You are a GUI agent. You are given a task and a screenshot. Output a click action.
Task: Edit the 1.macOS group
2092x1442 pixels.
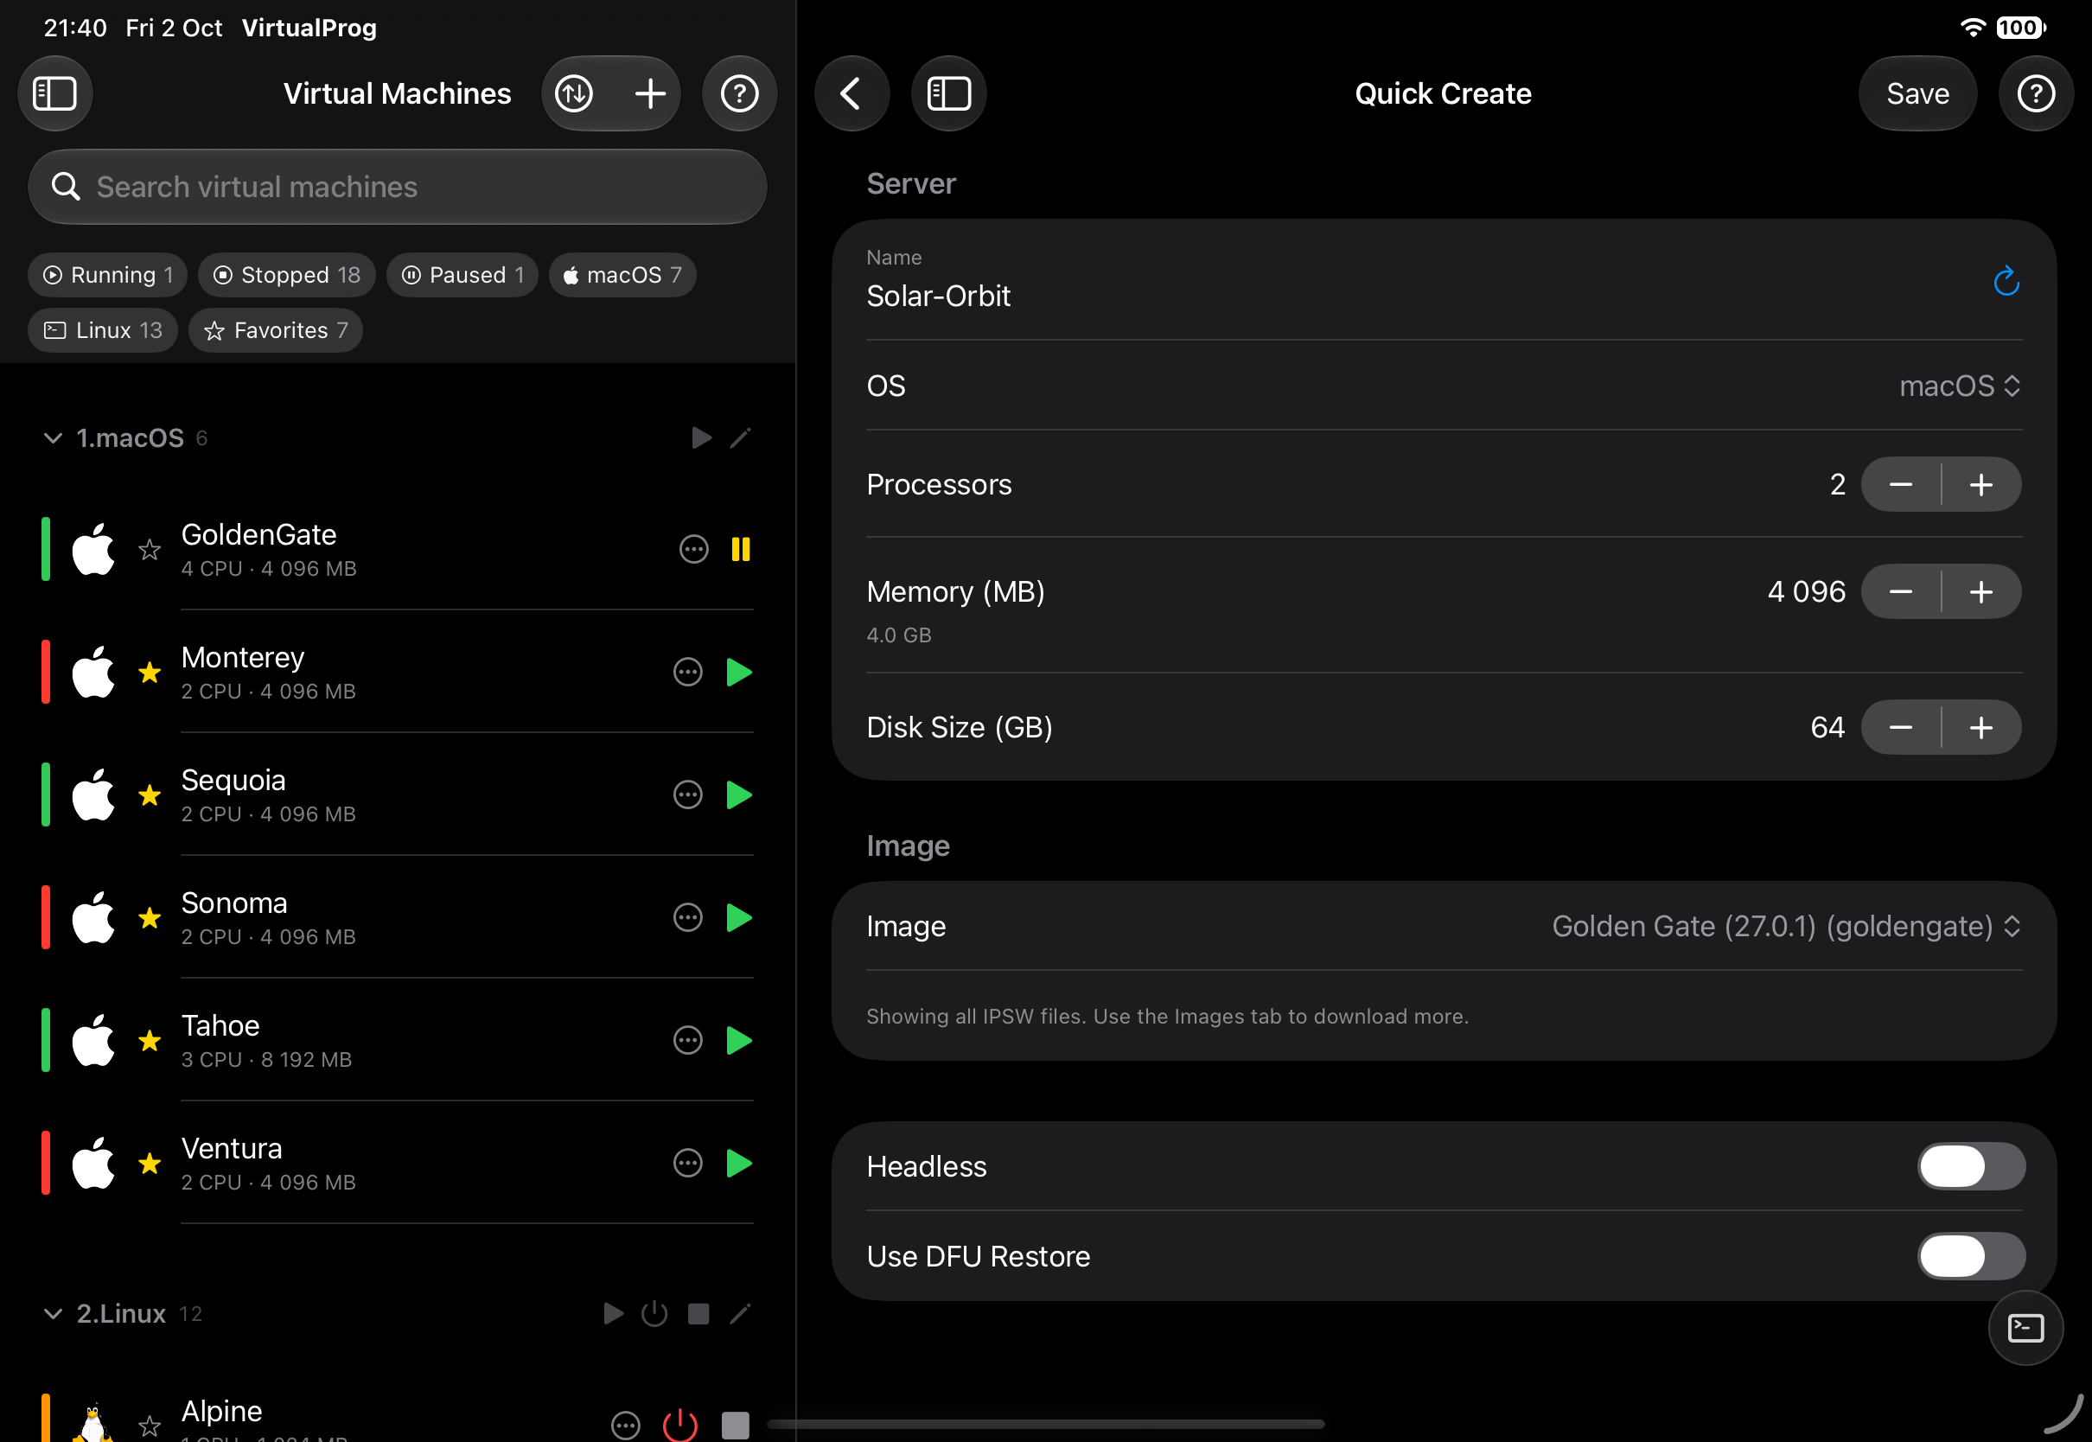pos(740,438)
